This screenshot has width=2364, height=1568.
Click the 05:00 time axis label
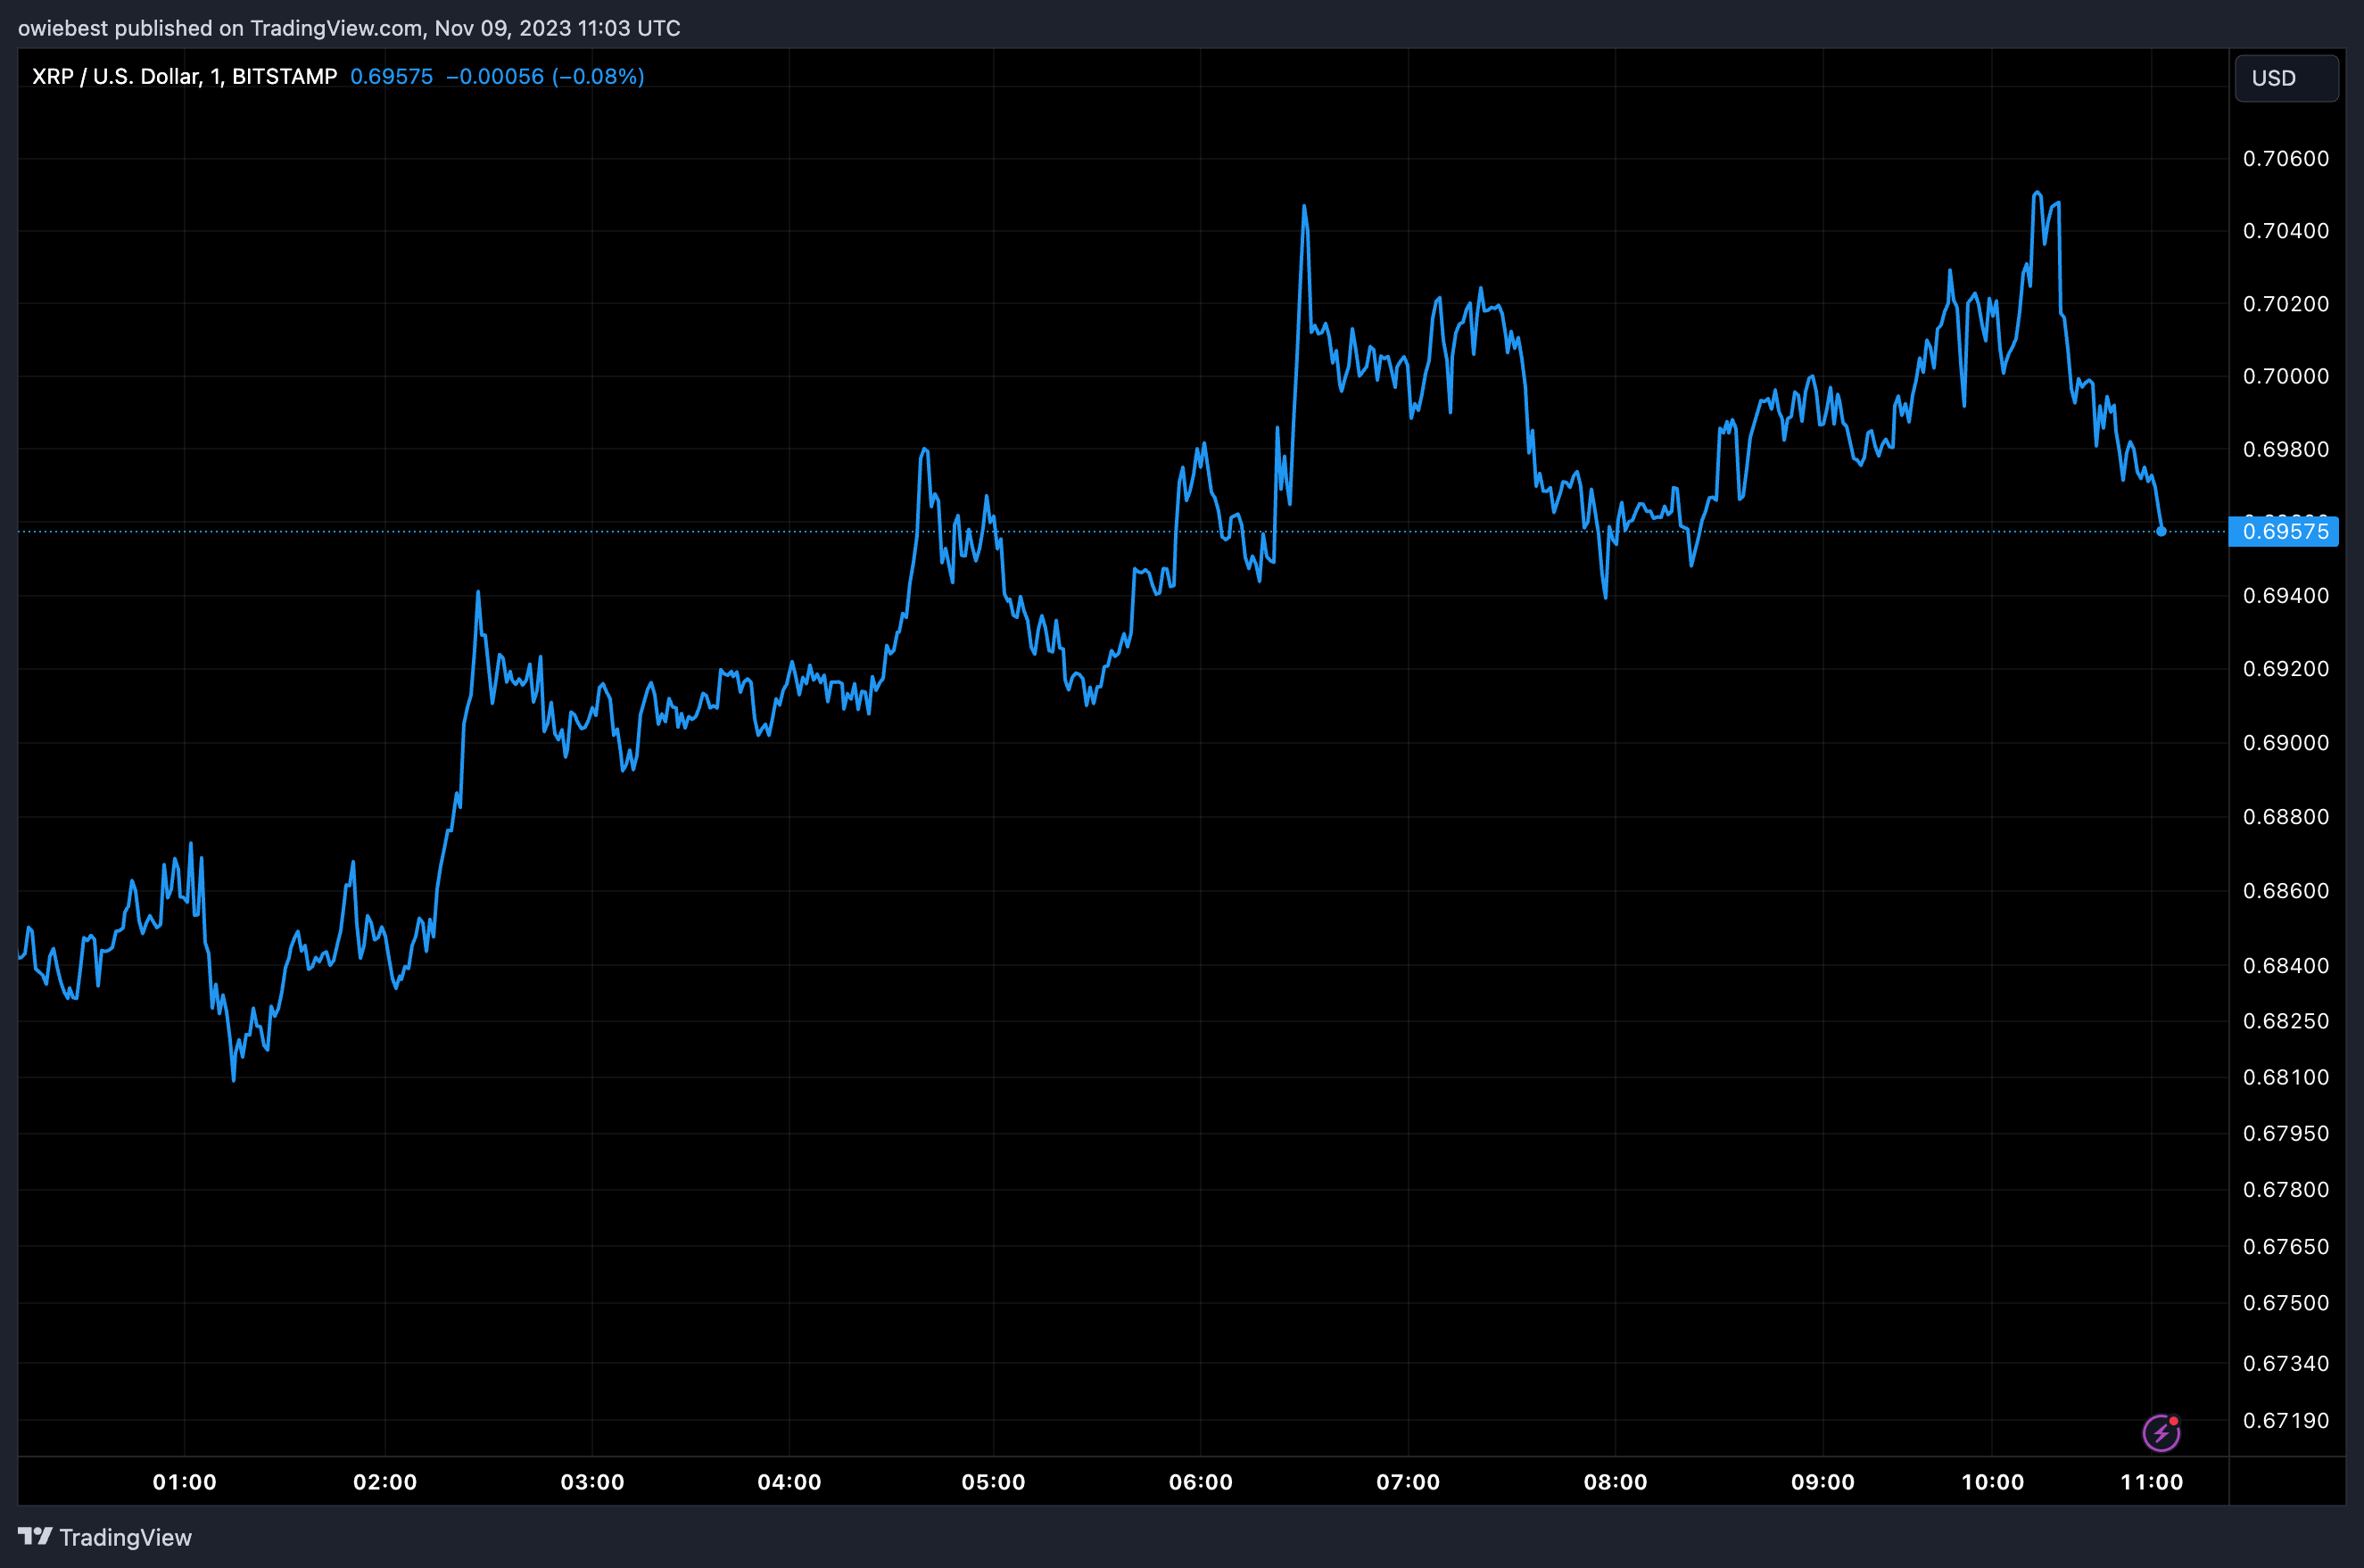coord(993,1482)
